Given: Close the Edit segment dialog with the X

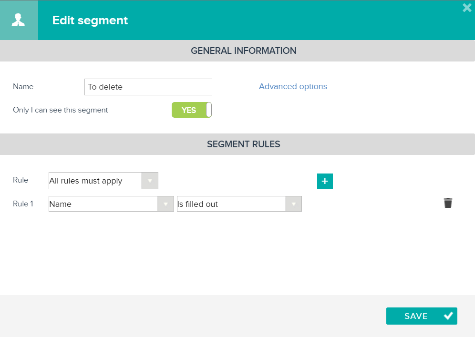Looking at the screenshot, I should click(x=467, y=8).
